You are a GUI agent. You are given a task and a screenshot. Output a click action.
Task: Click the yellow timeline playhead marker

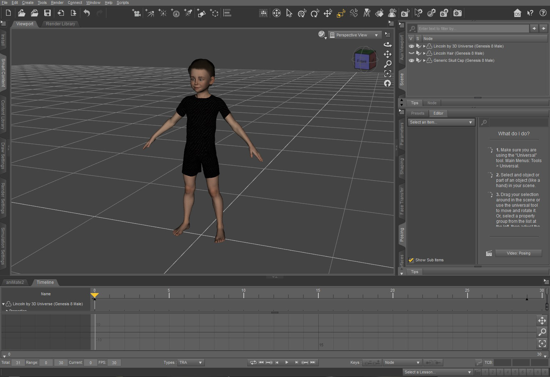tap(95, 295)
